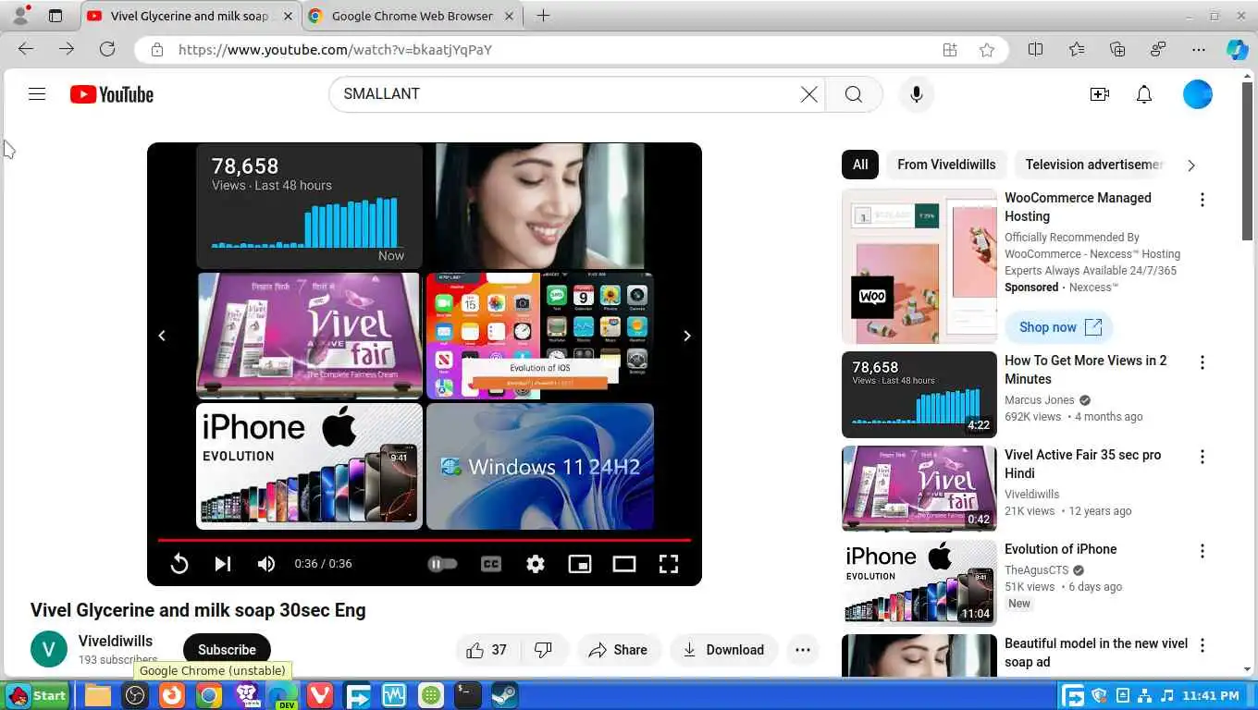
Task: Open more actions below the video
Action: tap(803, 650)
